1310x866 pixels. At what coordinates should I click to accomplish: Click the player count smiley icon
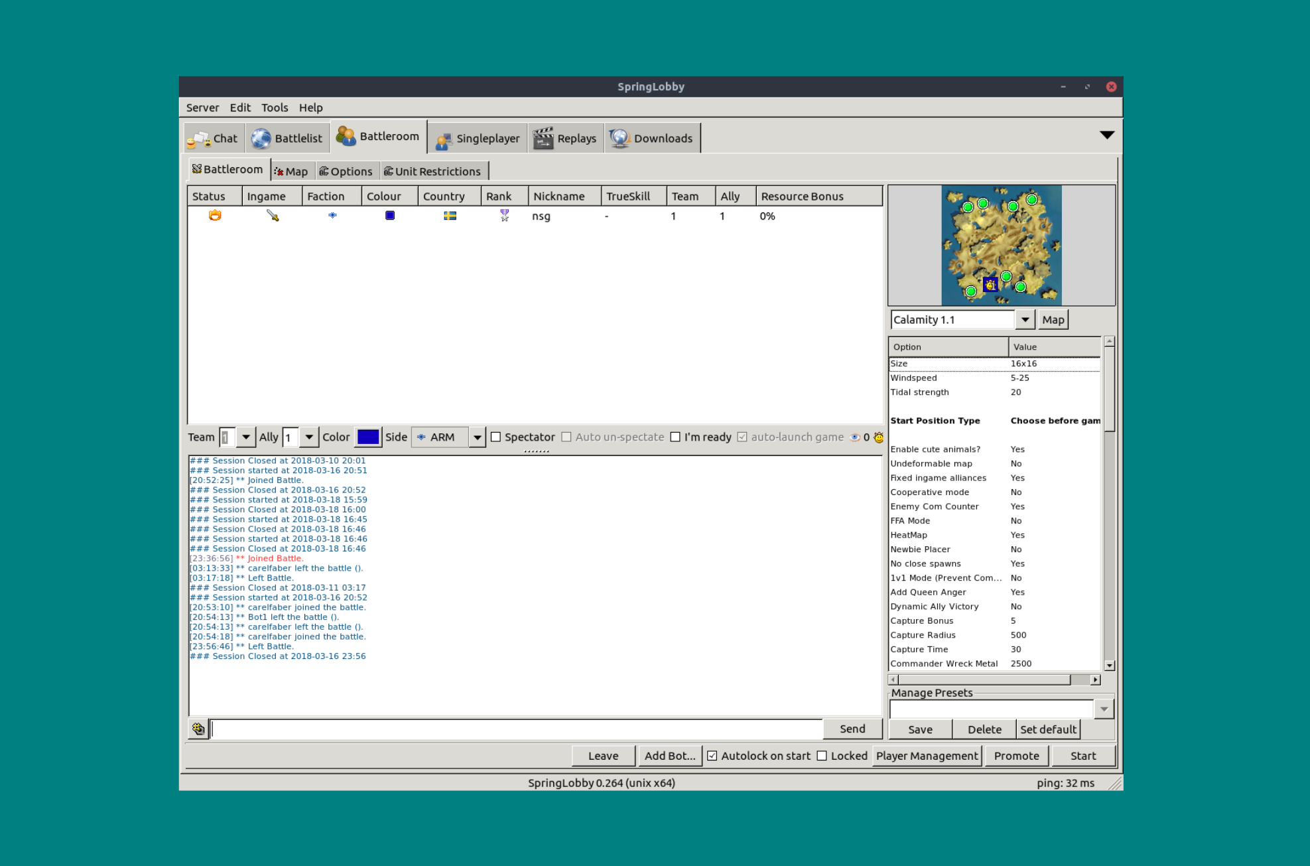878,437
